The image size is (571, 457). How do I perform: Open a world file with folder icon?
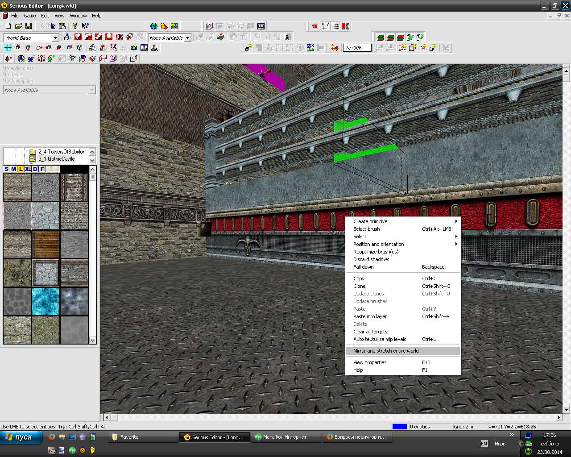pos(18,26)
